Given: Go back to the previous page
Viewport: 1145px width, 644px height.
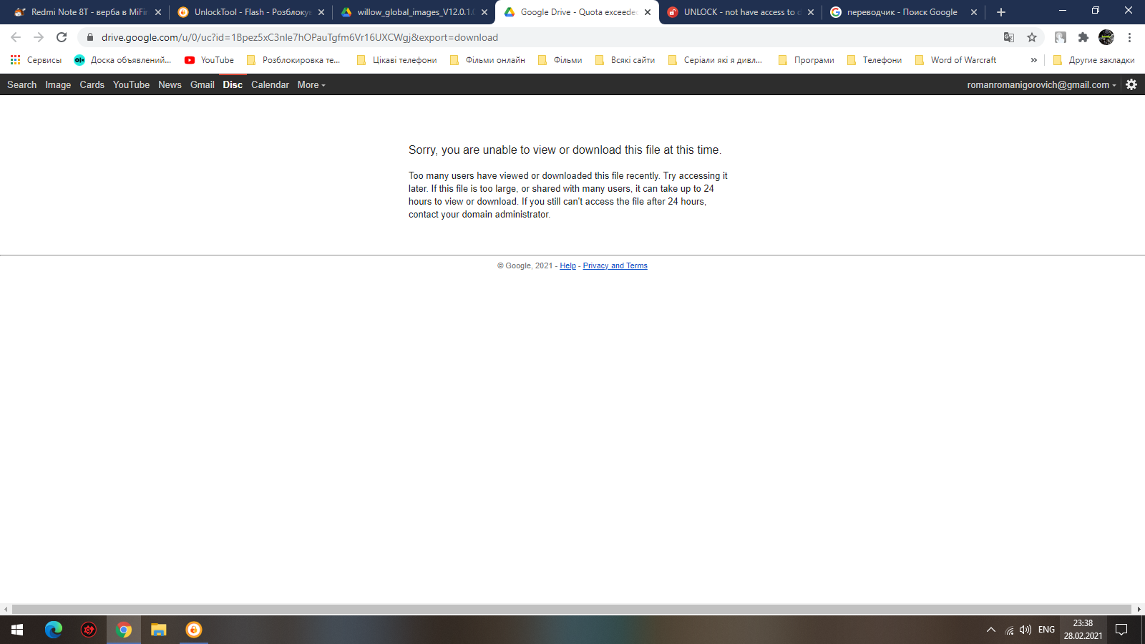Looking at the screenshot, I should 16,37.
